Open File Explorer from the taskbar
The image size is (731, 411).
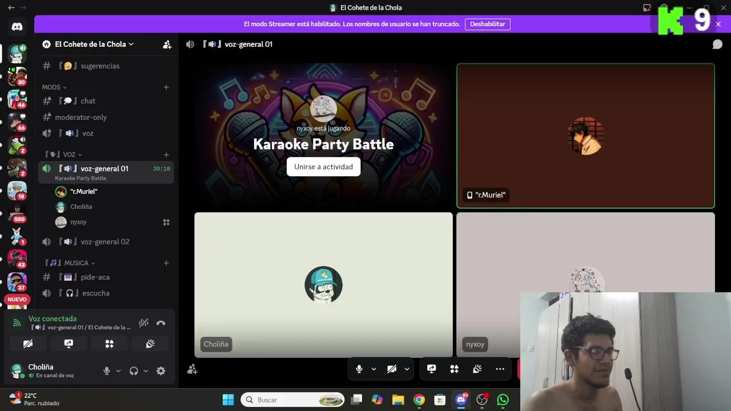click(x=398, y=400)
